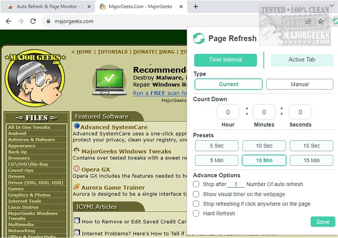Click the share page icon in address bar

pos(308,21)
